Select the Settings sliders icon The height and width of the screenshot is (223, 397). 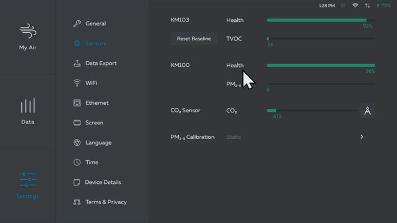28,180
